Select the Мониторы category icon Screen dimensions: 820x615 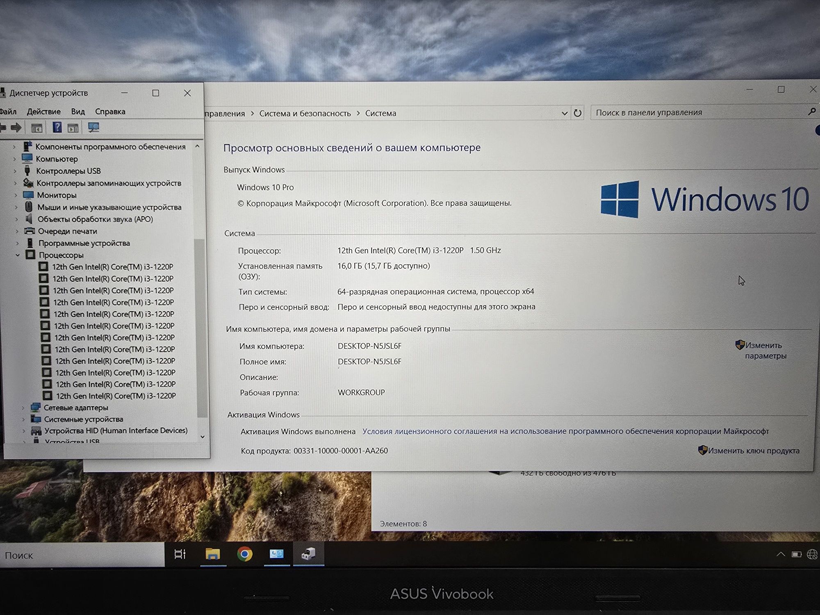pyautogui.click(x=28, y=195)
